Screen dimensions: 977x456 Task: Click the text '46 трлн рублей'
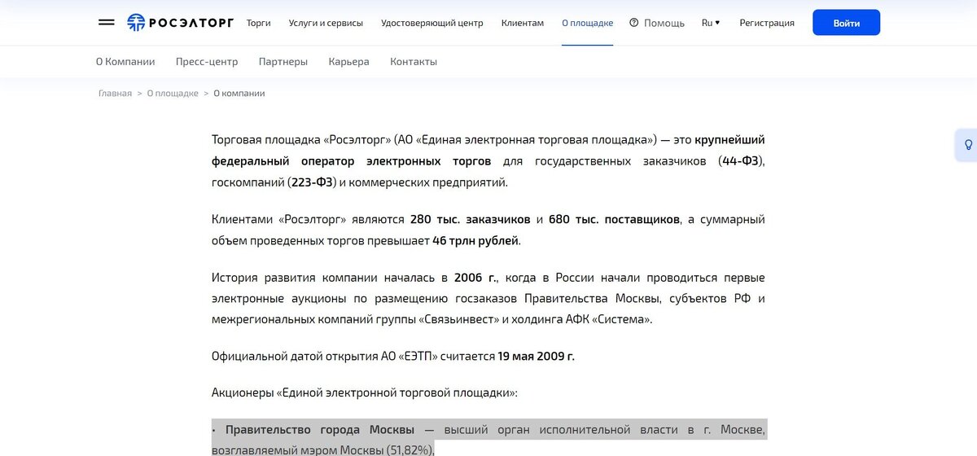475,241
